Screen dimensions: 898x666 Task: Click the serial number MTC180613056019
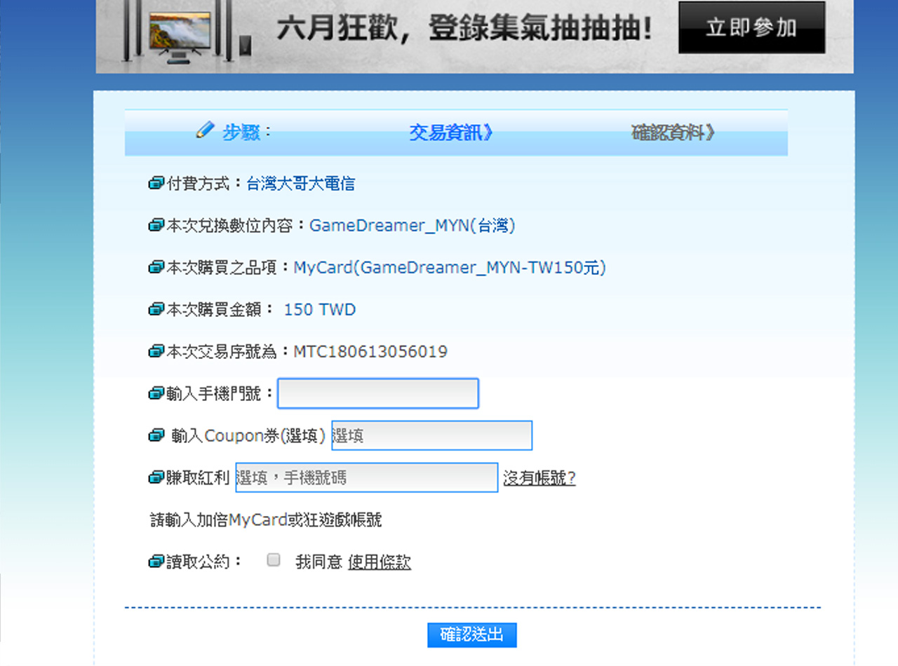pos(370,352)
